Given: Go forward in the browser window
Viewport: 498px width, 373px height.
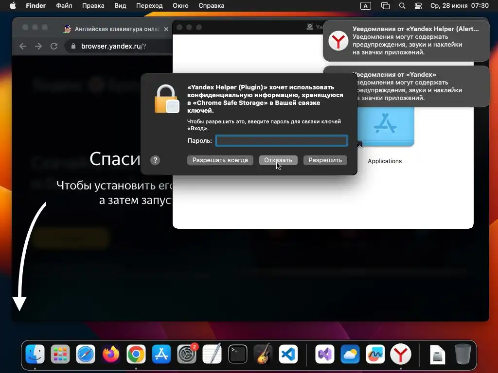Looking at the screenshot, I should 38,46.
